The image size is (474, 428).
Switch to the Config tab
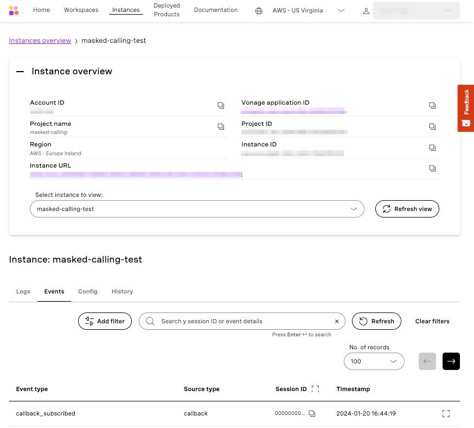tap(88, 291)
